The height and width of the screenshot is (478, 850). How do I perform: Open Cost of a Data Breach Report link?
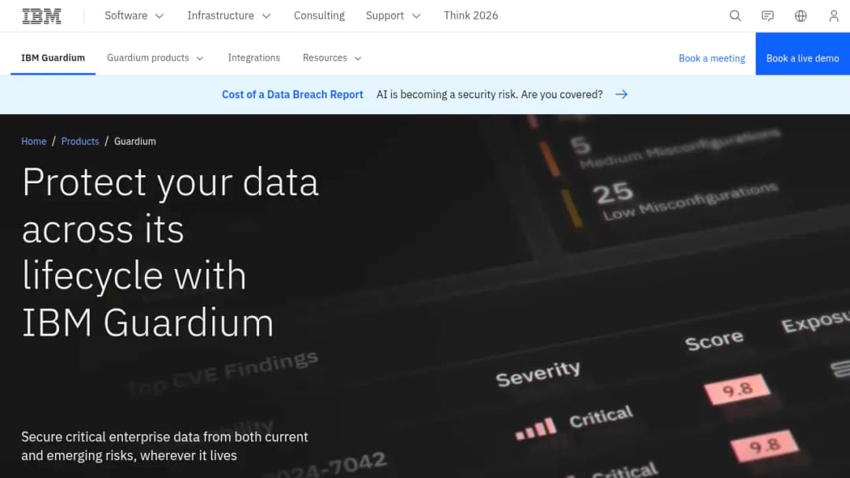coord(292,94)
